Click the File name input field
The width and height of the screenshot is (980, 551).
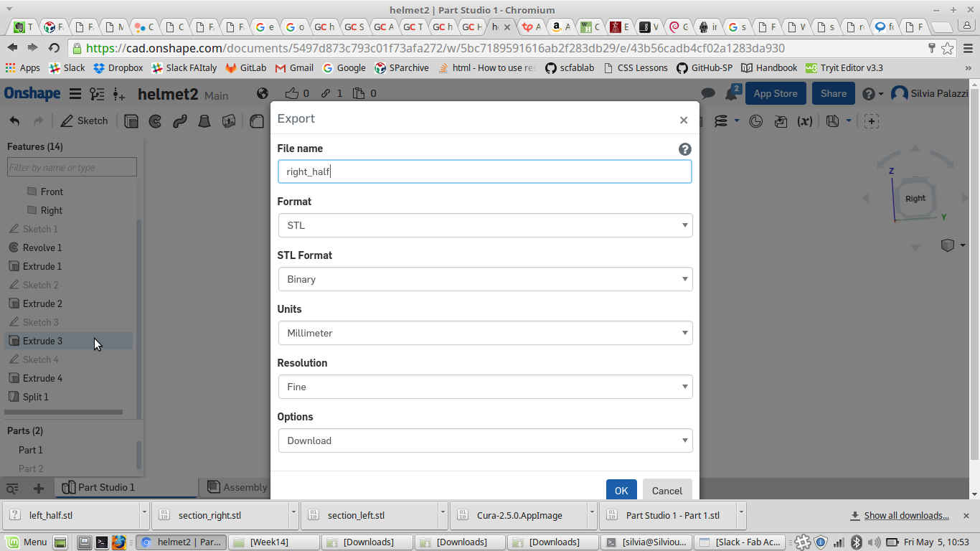pyautogui.click(x=485, y=171)
